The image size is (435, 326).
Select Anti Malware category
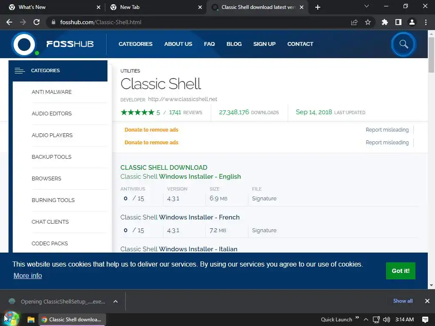[51, 92]
